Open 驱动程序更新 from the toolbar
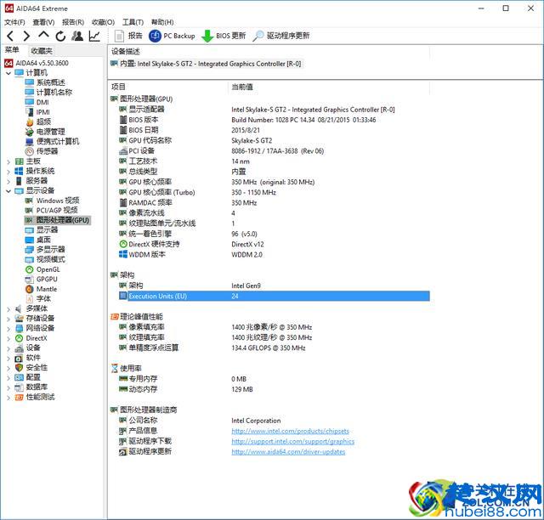 [281, 36]
